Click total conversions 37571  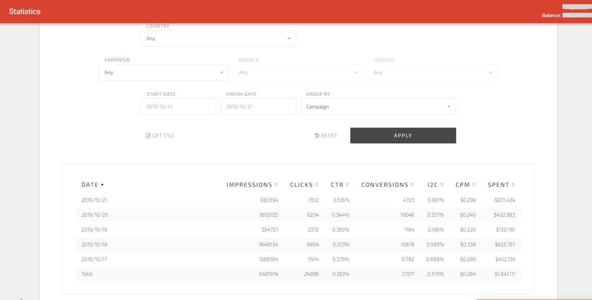pos(407,274)
